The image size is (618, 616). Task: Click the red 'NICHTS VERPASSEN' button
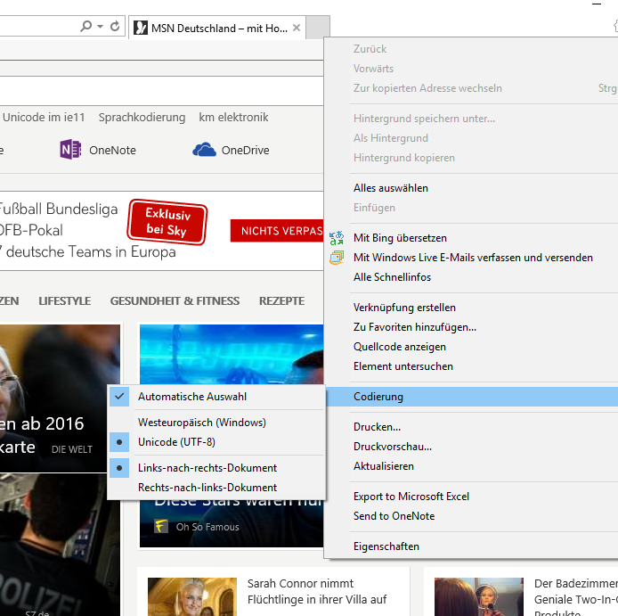277,231
